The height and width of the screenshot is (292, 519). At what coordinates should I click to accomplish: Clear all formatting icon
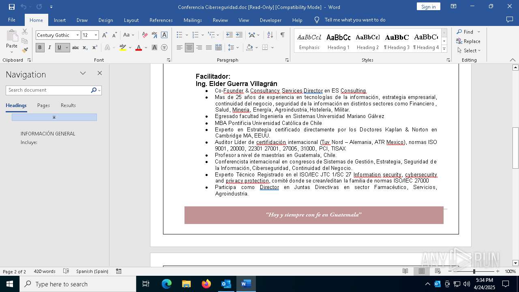pos(145,35)
